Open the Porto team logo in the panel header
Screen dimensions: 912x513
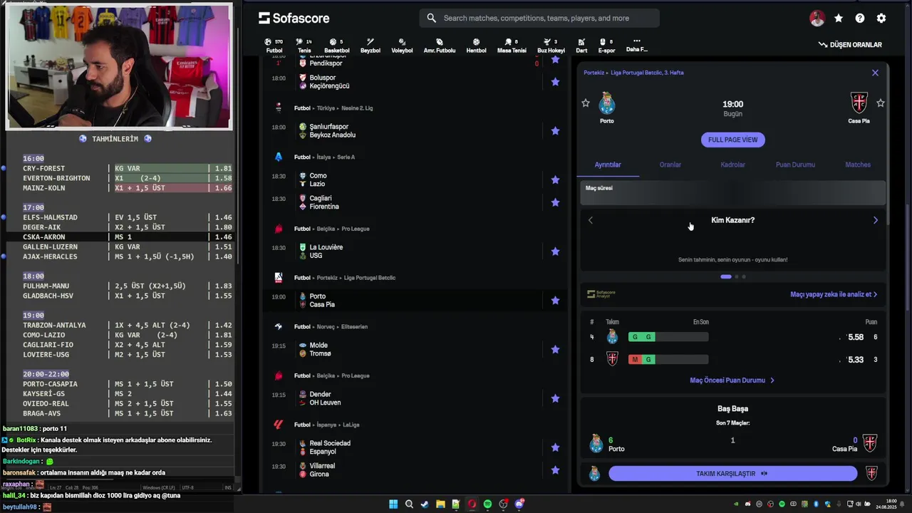point(607,103)
